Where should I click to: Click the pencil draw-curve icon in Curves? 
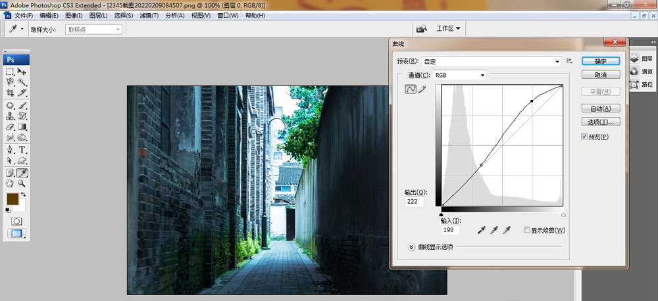[x=422, y=90]
